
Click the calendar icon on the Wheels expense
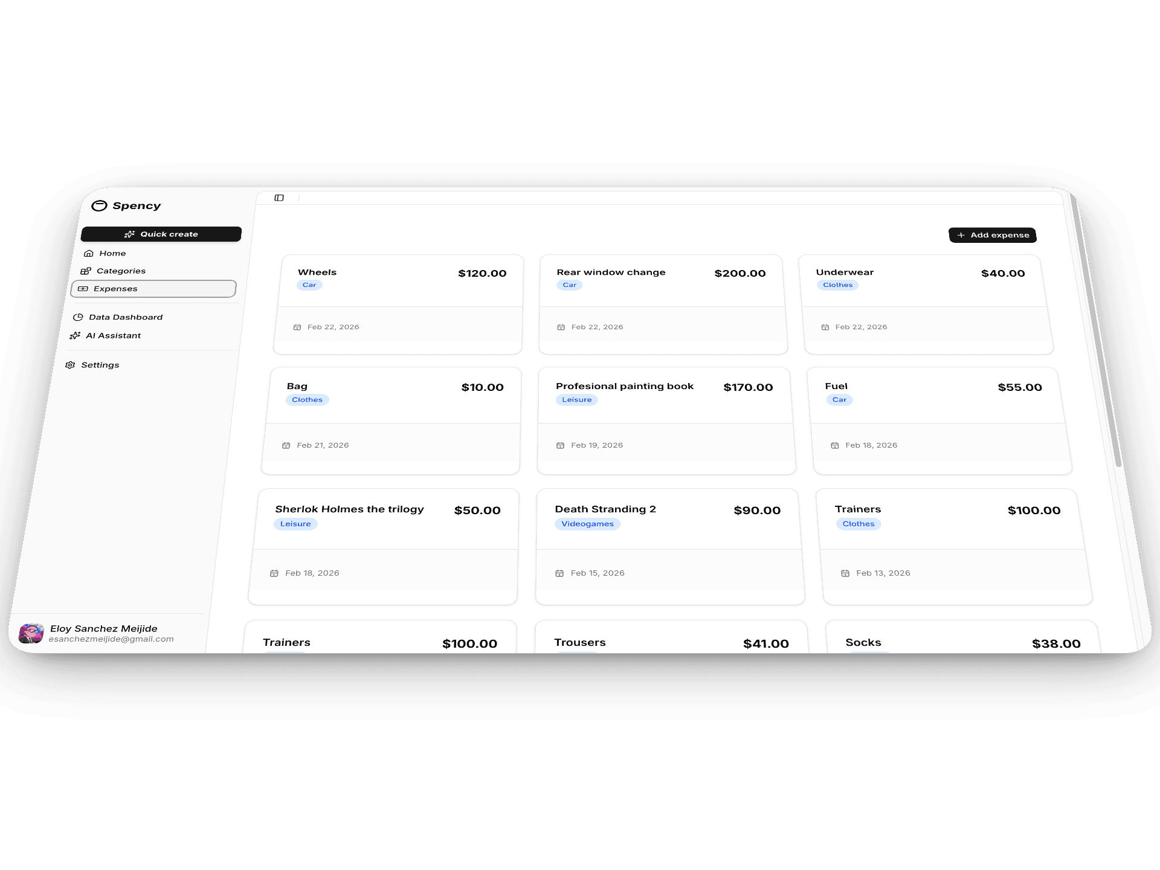pyautogui.click(x=297, y=327)
